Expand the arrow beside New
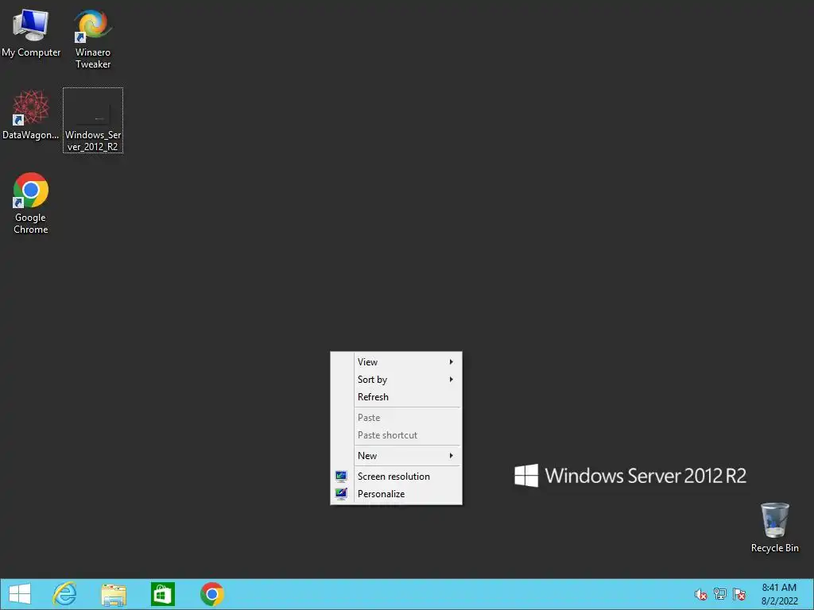The width and height of the screenshot is (814, 610). tap(452, 455)
